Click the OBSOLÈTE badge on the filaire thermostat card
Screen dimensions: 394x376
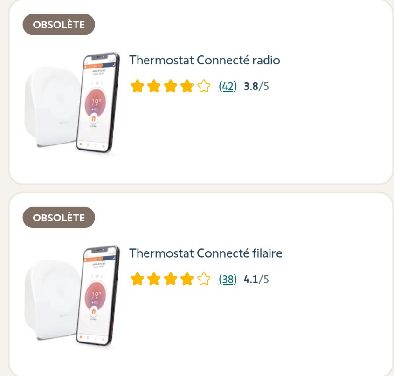[x=59, y=218]
